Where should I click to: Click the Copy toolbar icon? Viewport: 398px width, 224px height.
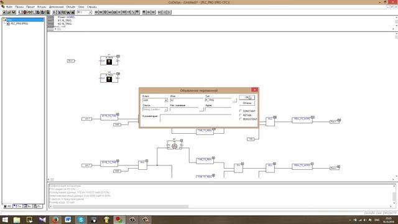58,12
